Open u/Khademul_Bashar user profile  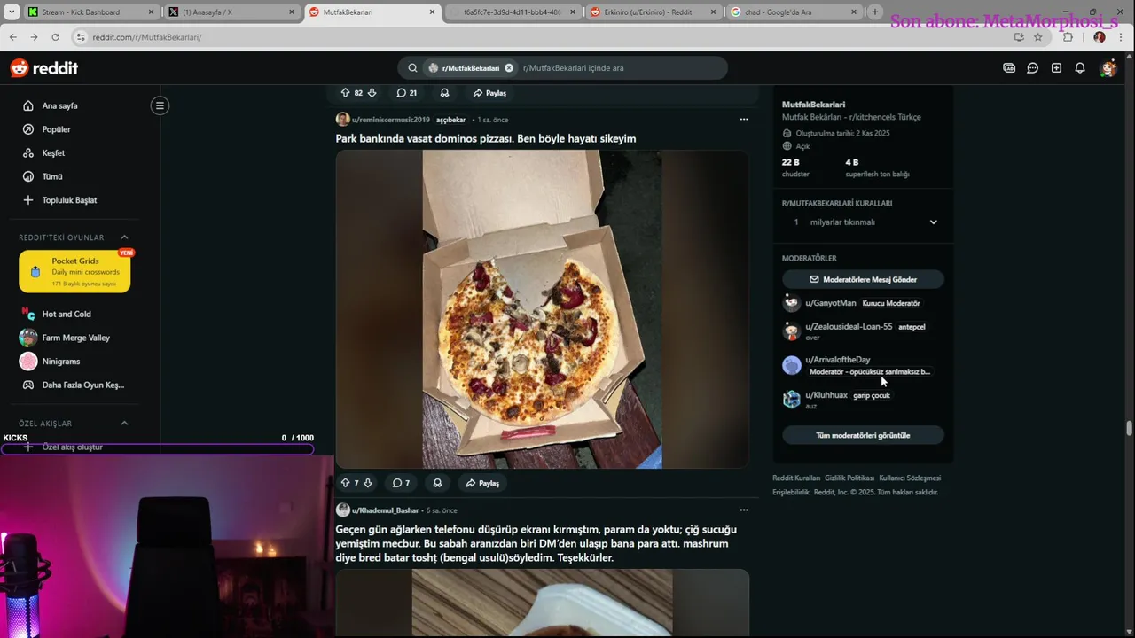coord(385,510)
